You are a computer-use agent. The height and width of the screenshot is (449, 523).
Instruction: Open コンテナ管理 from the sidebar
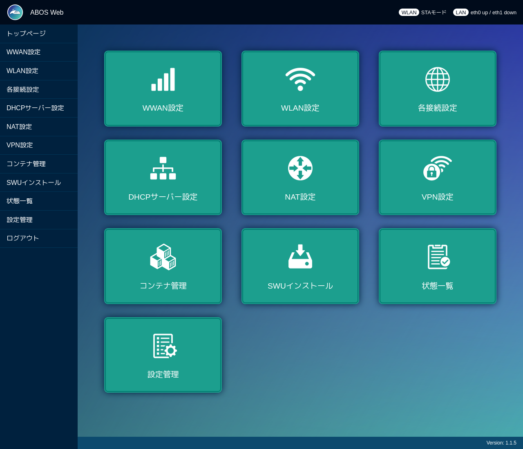39,164
